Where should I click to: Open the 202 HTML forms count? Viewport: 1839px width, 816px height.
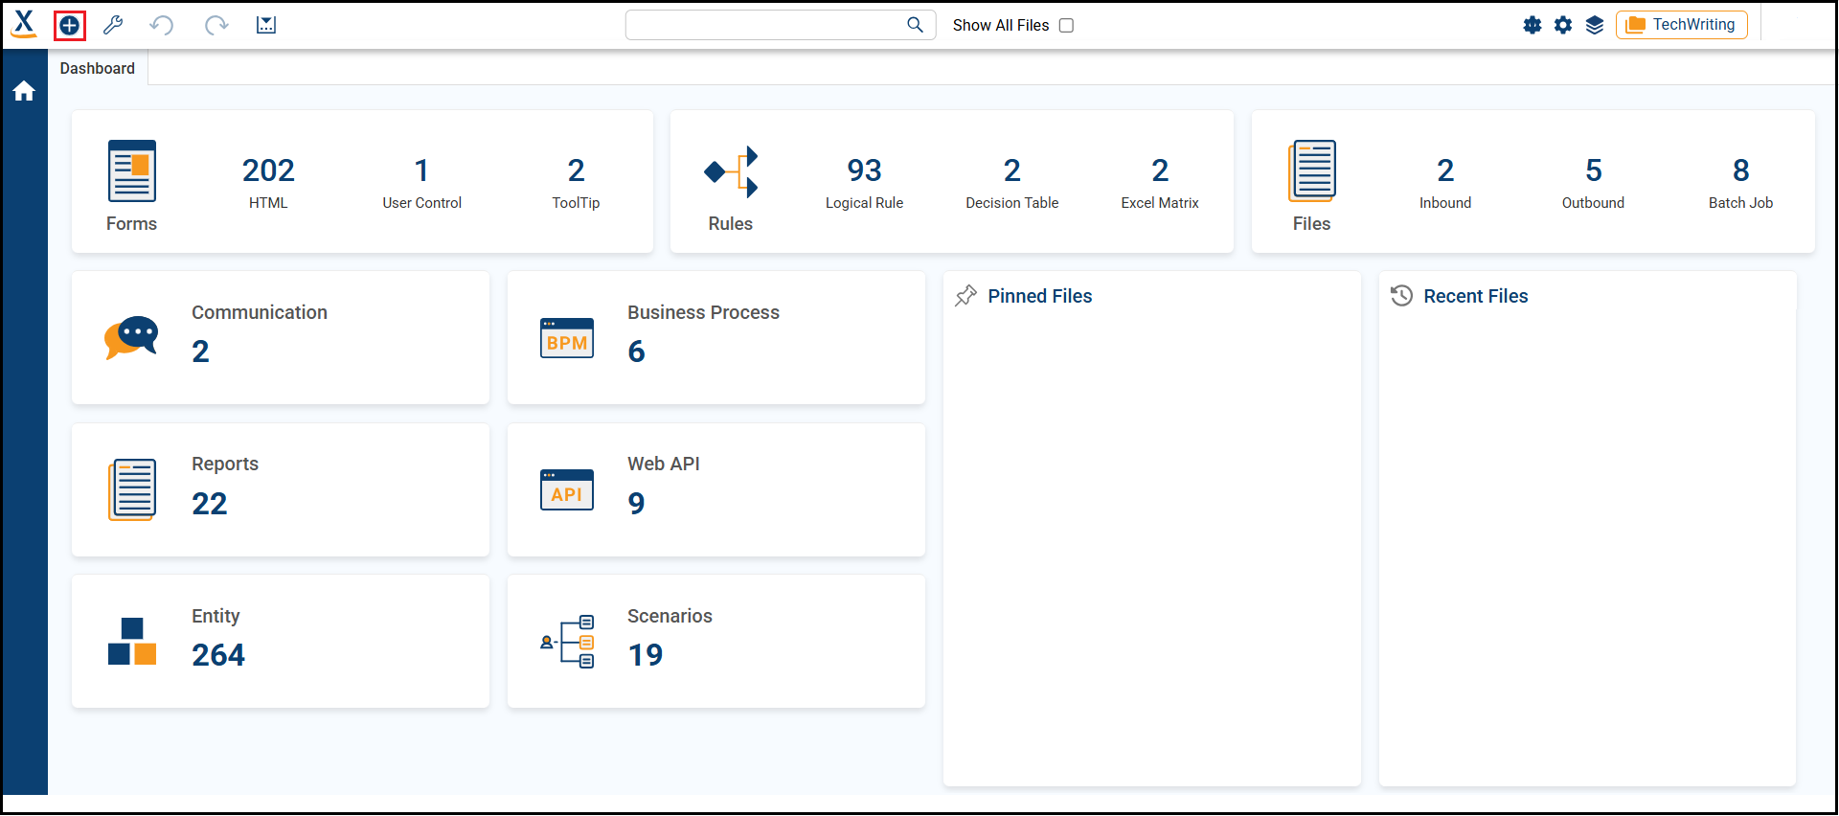coord(268,182)
